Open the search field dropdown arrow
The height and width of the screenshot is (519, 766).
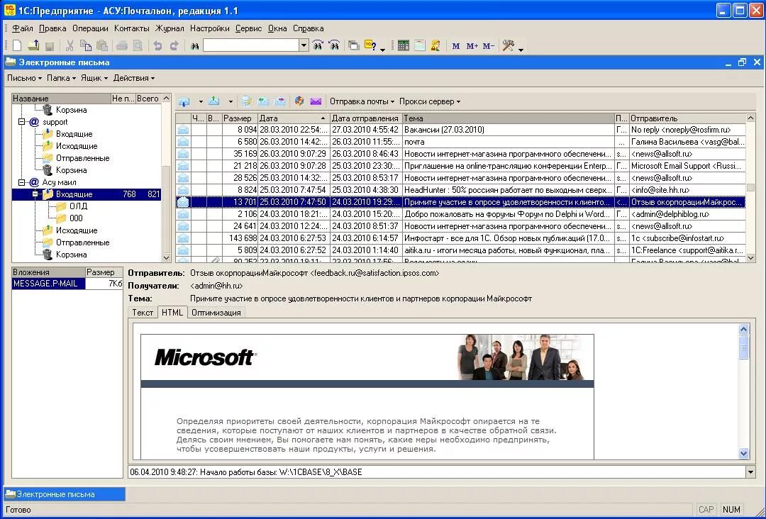coord(304,45)
